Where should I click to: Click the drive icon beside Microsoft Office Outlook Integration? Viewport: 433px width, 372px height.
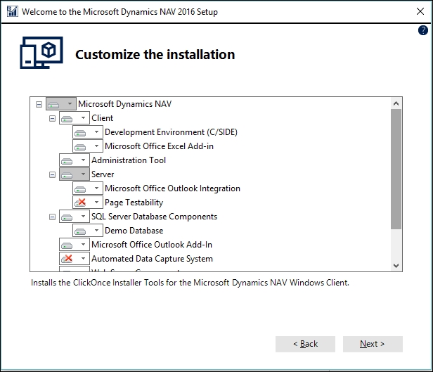[x=80, y=189]
